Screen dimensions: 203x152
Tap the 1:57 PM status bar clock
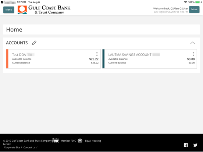click(x=21, y=2)
